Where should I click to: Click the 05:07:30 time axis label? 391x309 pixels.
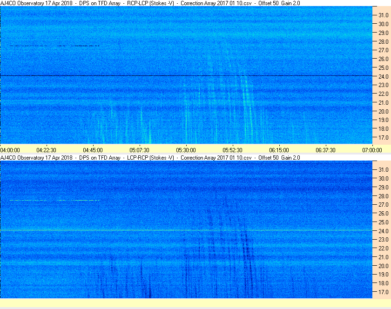click(139, 150)
